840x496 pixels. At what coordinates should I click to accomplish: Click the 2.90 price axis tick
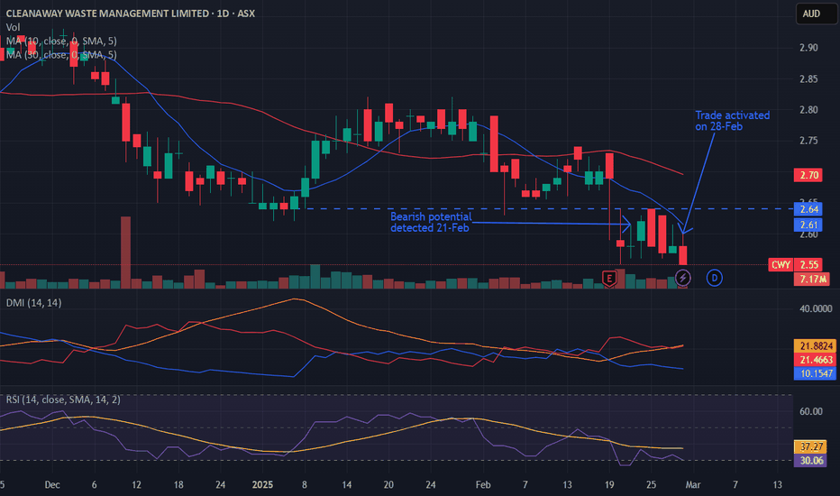click(x=808, y=48)
